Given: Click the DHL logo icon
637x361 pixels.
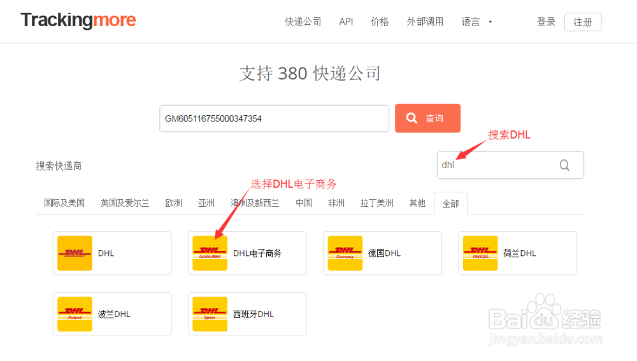Looking at the screenshot, I should pyautogui.click(x=75, y=253).
